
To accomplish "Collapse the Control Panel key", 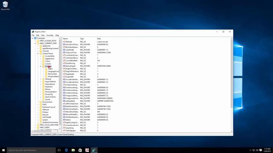I will point(38,54).
